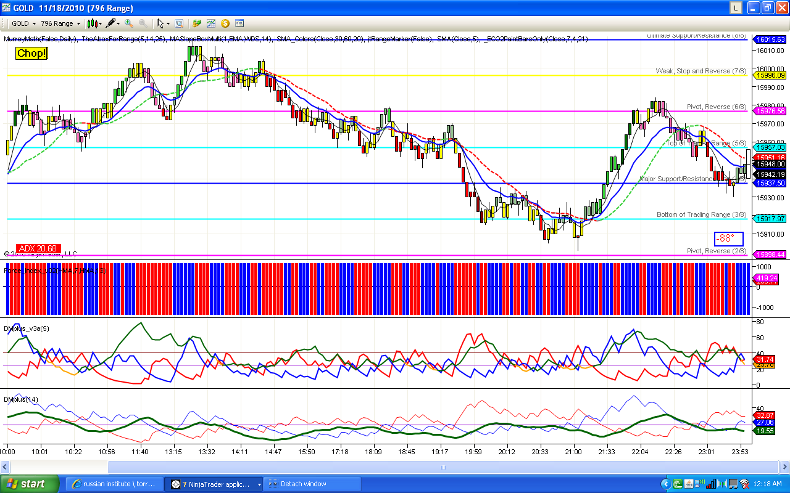Viewport: 790px width, 493px height.
Task: Click the wireless connection tray icon
Action: click(x=743, y=484)
